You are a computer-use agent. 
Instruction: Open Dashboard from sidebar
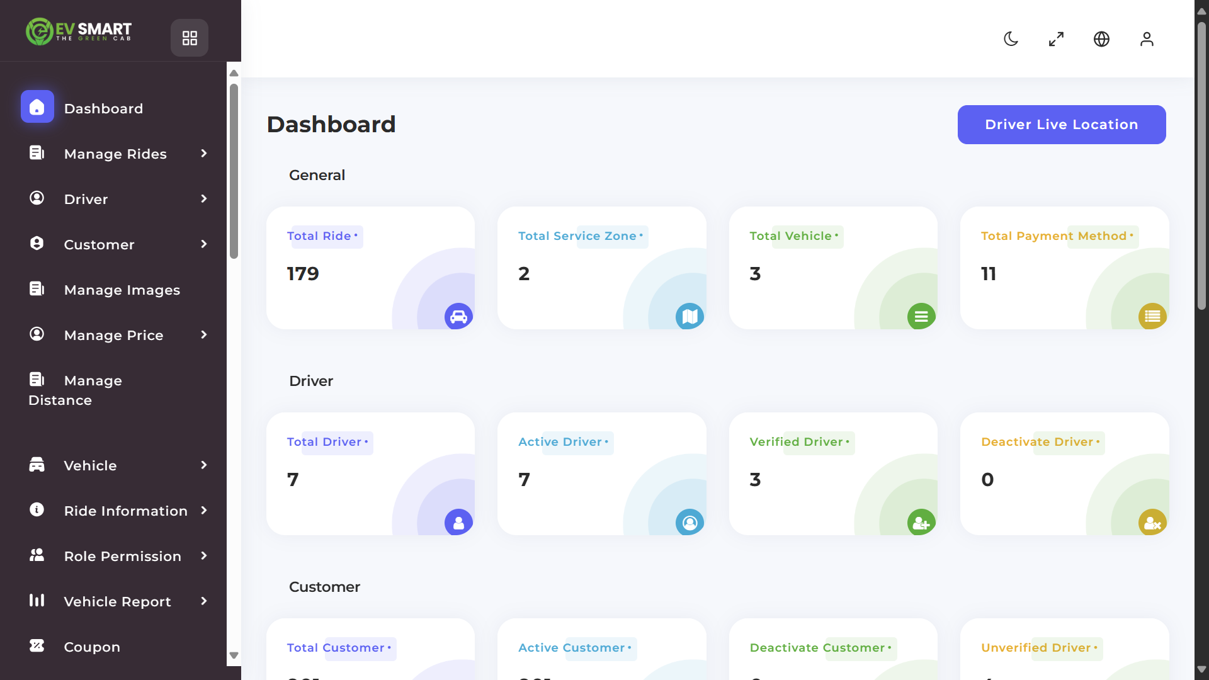click(103, 108)
